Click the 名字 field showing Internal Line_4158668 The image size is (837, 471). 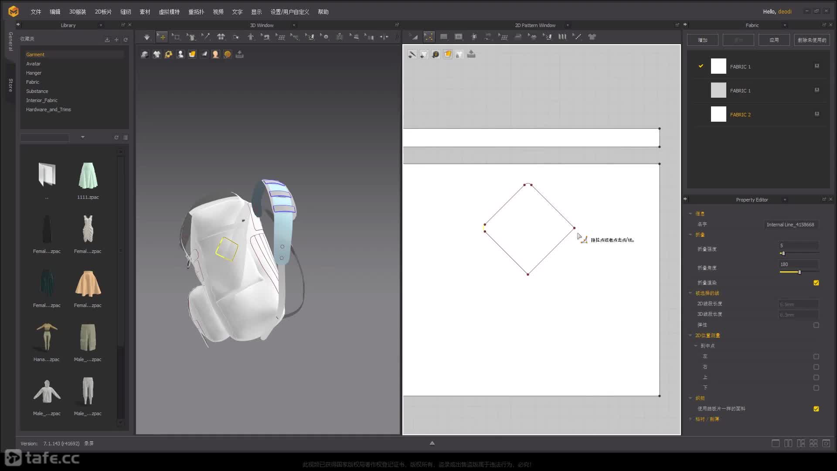tap(790, 225)
